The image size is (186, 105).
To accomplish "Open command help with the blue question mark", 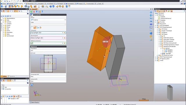I will tap(42, 12).
